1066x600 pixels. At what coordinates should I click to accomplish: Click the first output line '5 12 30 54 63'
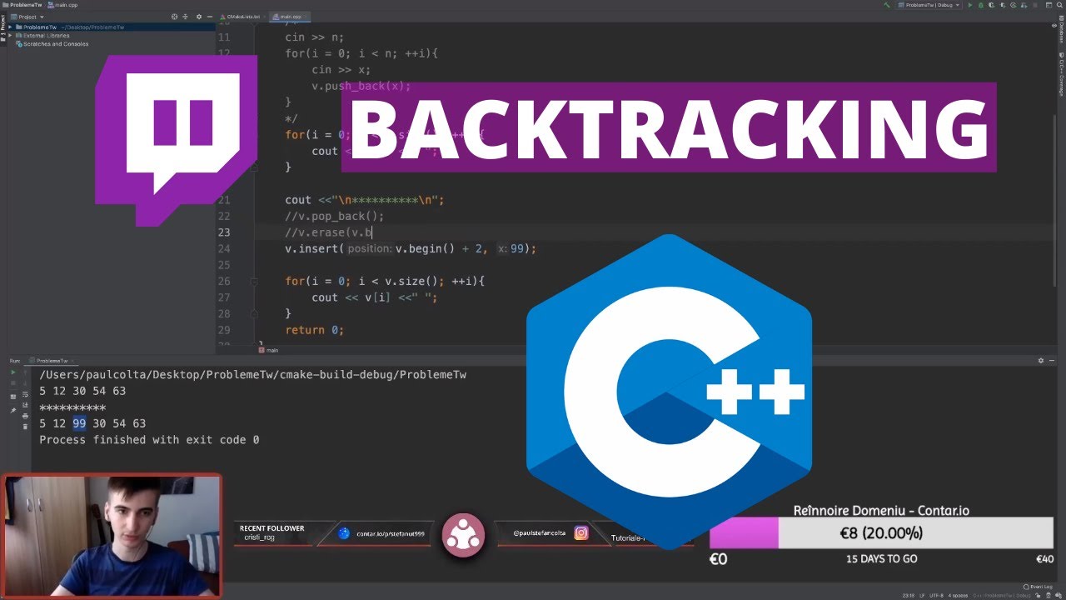(x=82, y=391)
